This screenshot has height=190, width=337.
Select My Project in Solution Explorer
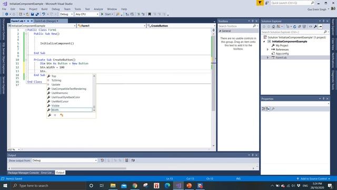pyautogui.click(x=282, y=45)
